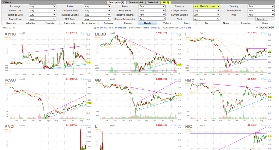Open the IPO Date filter dropdown
The height and width of the screenshot is (150, 279).
pyautogui.click(x=97, y=19)
